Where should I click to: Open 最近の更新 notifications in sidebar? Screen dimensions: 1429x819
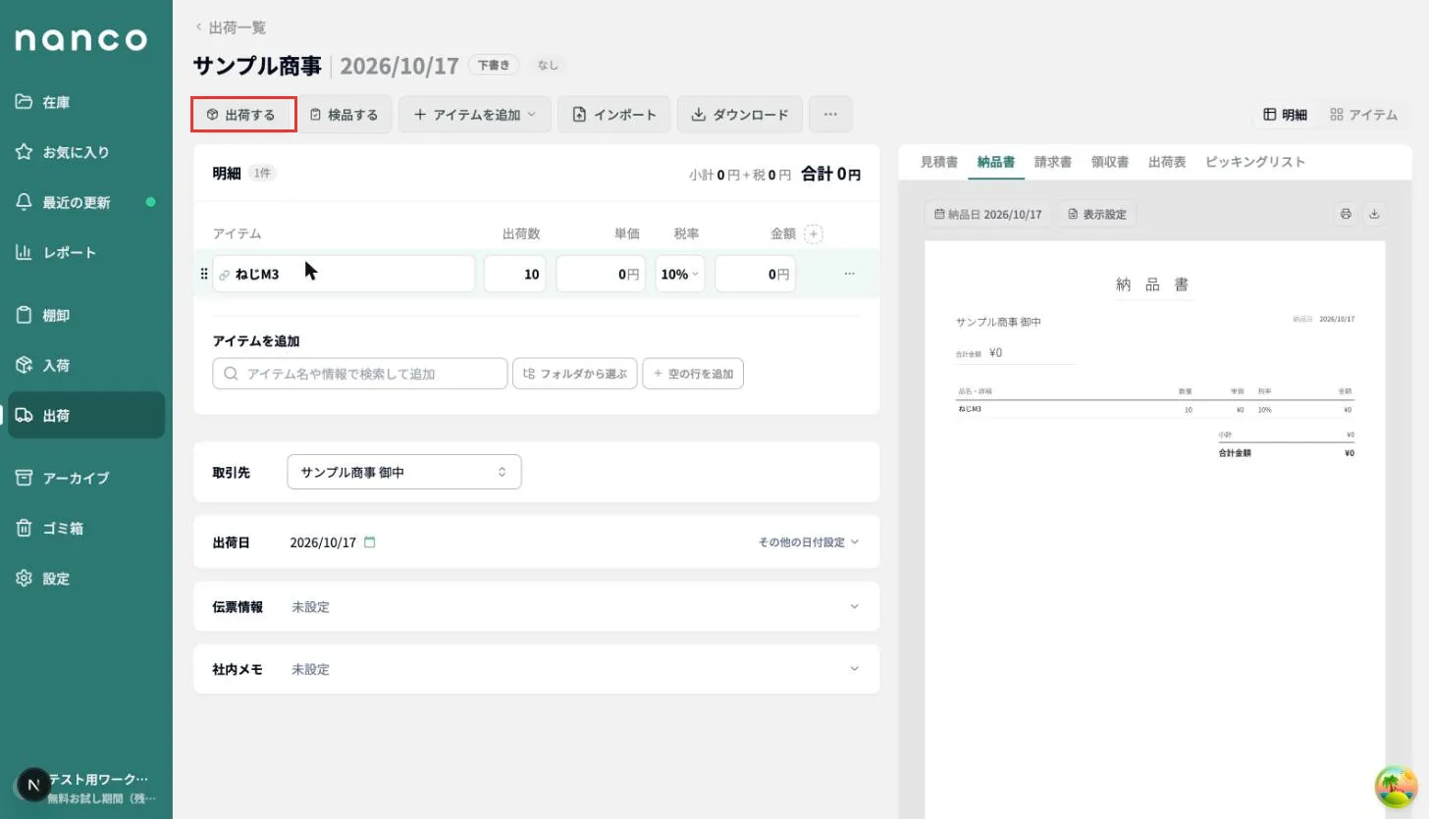click(86, 202)
